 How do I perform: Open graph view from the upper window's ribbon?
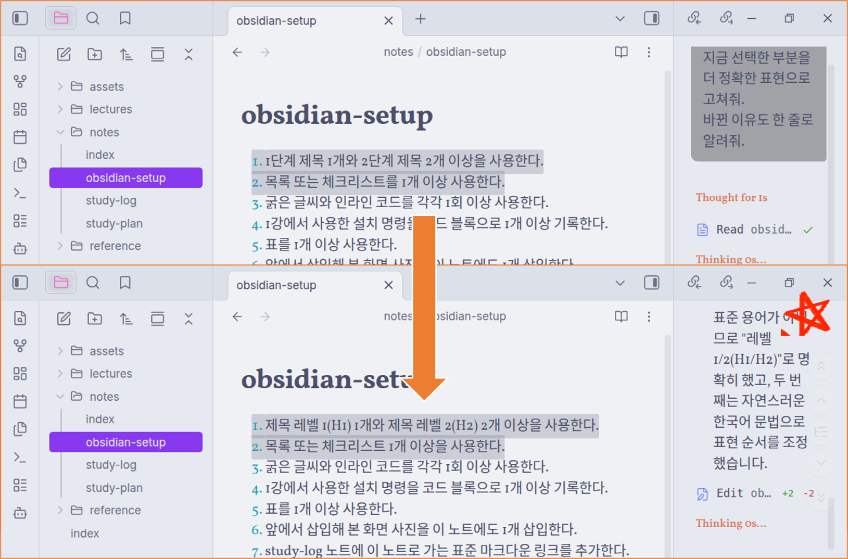[x=20, y=82]
